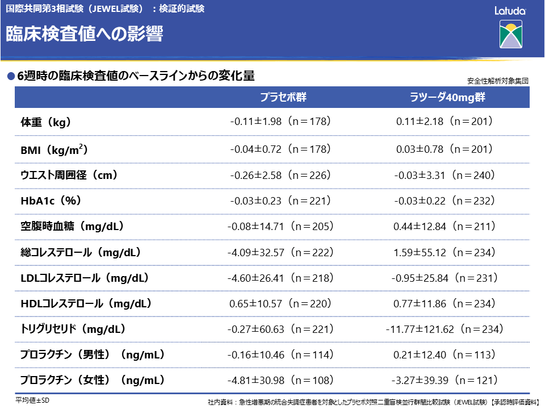Click the blue bullet before the 6週時 heading

(10, 76)
